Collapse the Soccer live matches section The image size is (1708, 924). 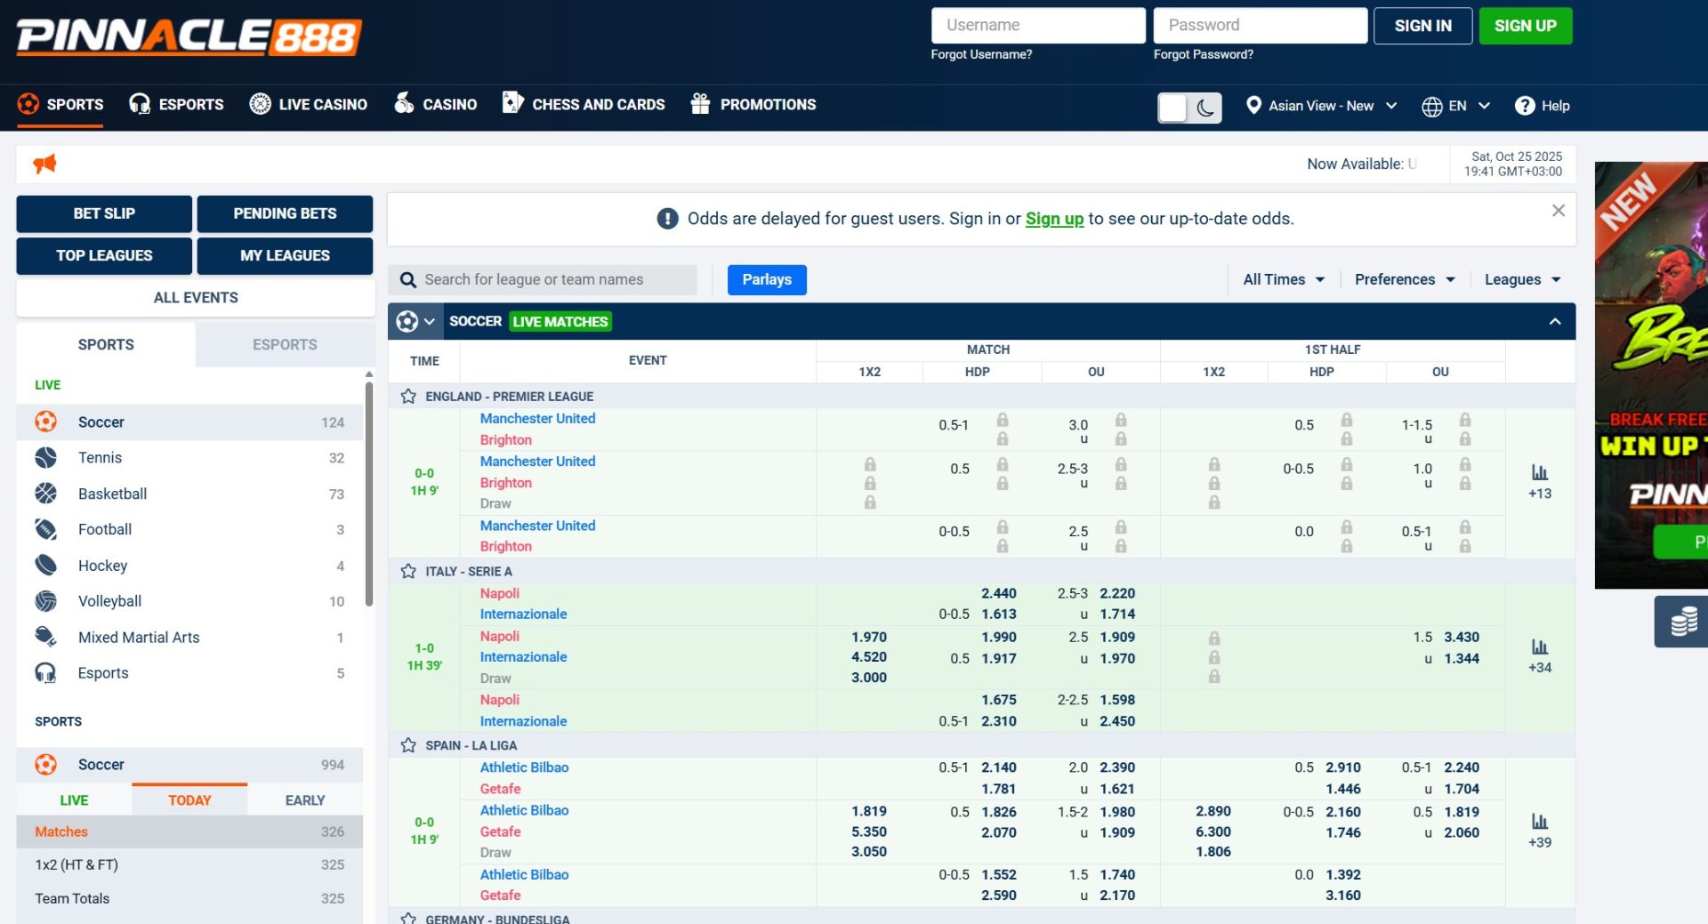pos(1554,322)
